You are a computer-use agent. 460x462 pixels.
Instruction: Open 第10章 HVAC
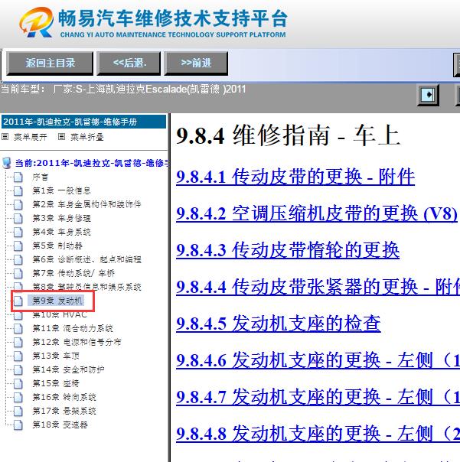60,314
